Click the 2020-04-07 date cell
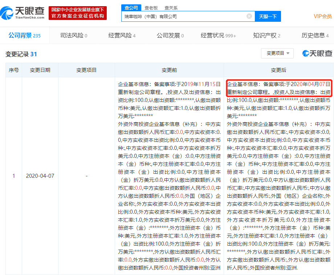Screen dimensions: 334x275 pos(40,176)
